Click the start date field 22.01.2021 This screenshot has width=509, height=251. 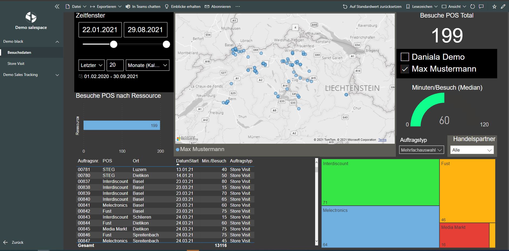click(x=100, y=30)
